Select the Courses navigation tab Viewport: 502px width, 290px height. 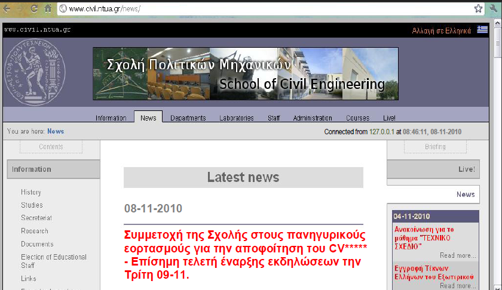357,118
